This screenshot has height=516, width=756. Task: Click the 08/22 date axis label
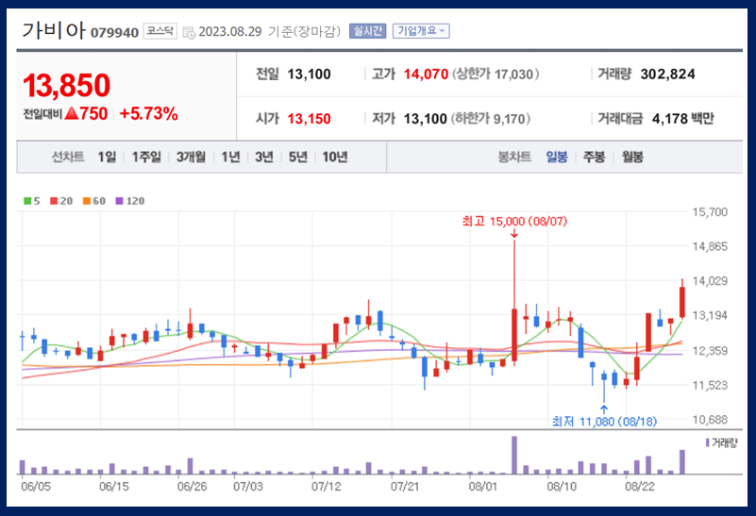(x=640, y=486)
